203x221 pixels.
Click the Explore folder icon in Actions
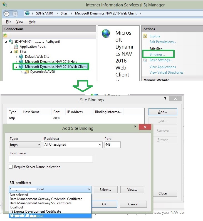coord(145,36)
